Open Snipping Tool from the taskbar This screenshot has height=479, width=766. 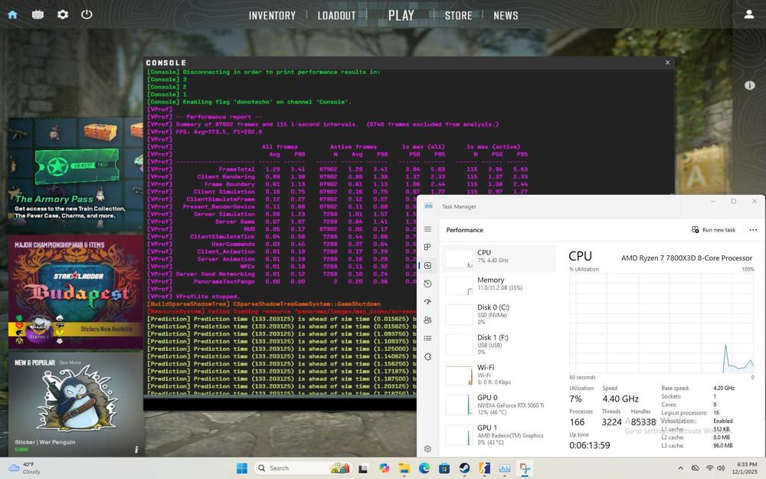pyautogui.click(x=525, y=468)
